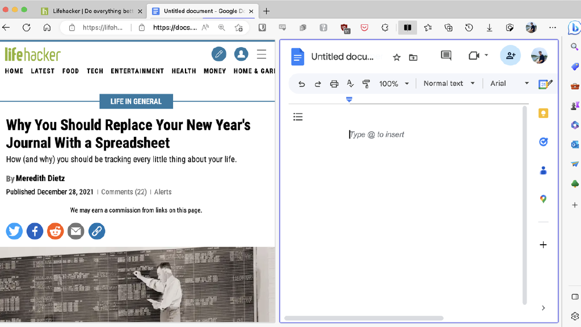This screenshot has width=581, height=327.
Task: Switch to the Lifehacker browser tab
Action: 91,11
